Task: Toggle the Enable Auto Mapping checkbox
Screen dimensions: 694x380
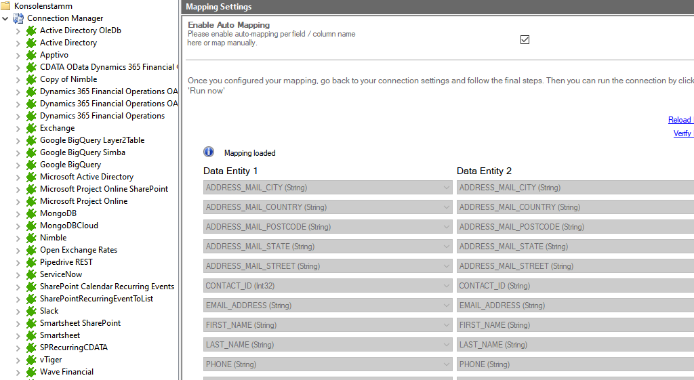Action: pos(525,39)
